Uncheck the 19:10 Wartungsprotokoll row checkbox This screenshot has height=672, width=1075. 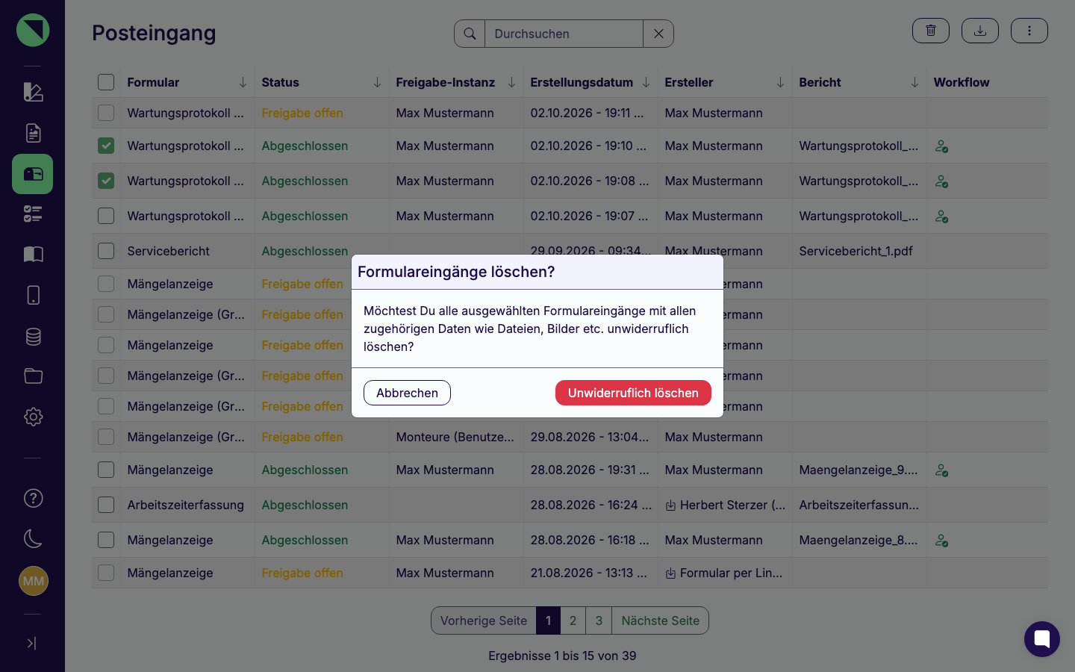(106, 146)
